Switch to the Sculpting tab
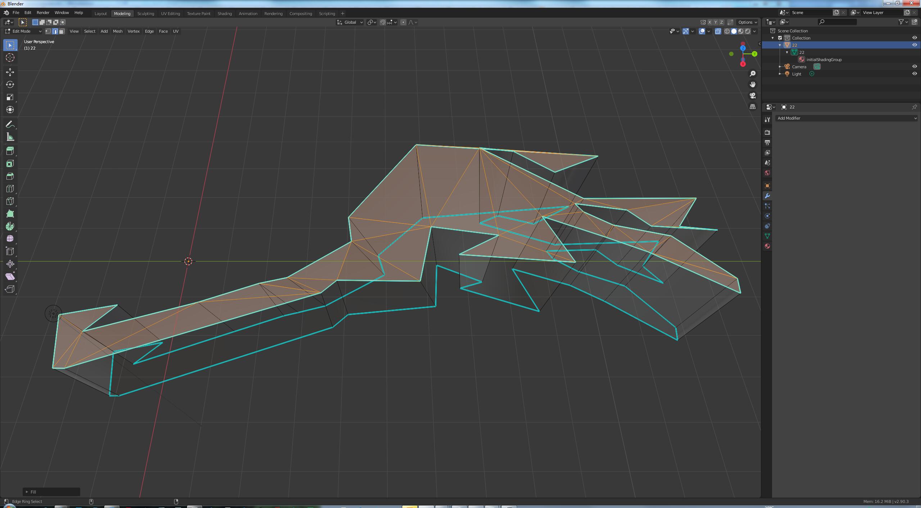921x508 pixels. point(146,13)
